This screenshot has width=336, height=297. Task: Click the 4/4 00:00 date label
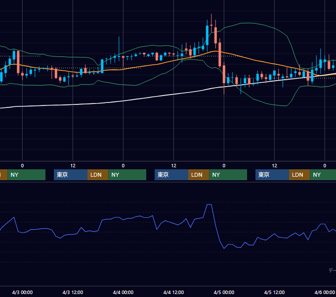tap(123, 292)
